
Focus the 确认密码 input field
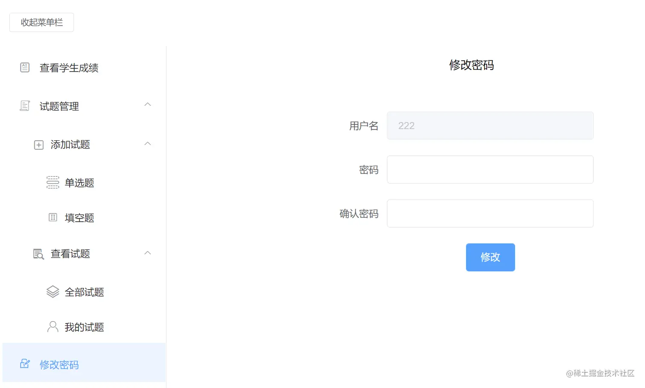[x=490, y=213]
